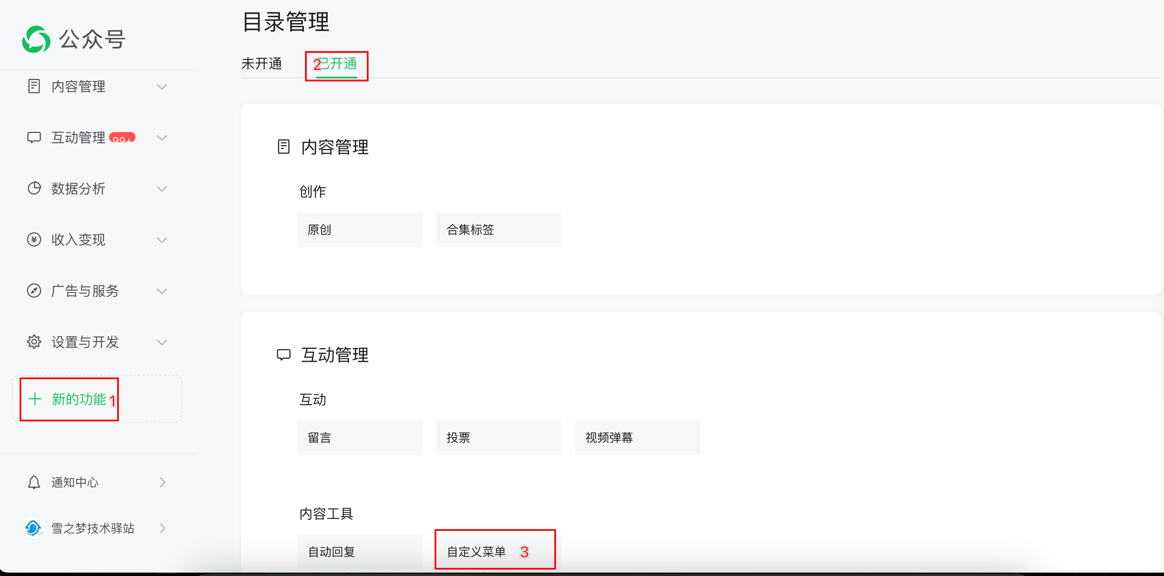
Task: Click the 雪之梦技术驿站 account avatar
Action: pyautogui.click(x=33, y=528)
